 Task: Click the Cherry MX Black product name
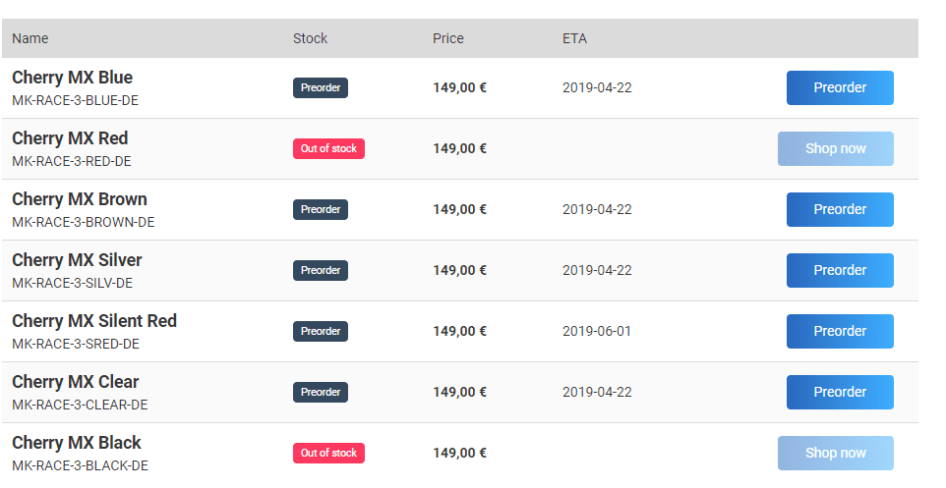coord(77,443)
